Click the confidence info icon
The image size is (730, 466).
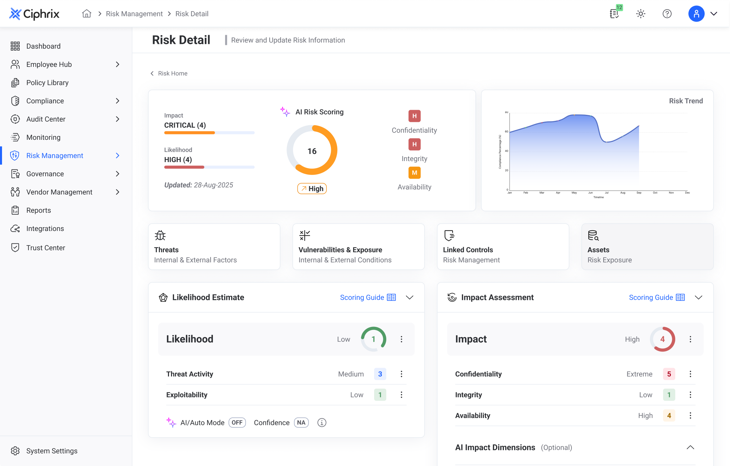point(322,422)
